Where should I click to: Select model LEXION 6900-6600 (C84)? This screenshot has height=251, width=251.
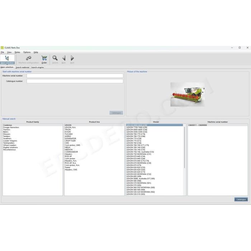155,130
